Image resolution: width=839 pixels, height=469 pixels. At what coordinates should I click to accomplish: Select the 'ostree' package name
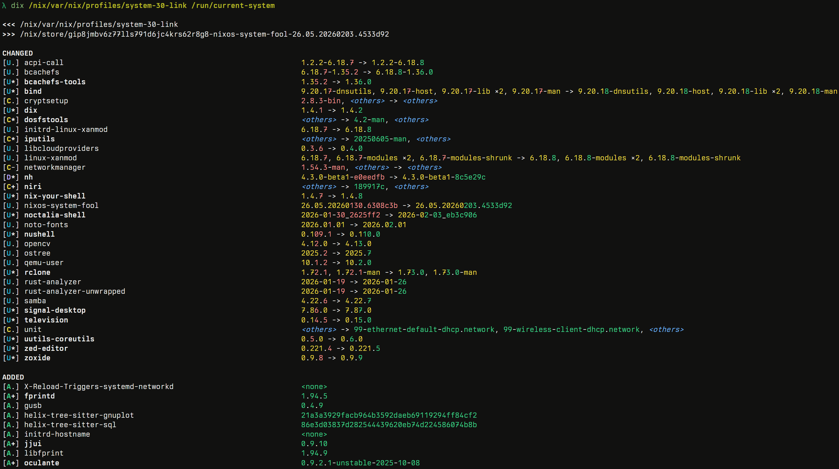point(38,253)
